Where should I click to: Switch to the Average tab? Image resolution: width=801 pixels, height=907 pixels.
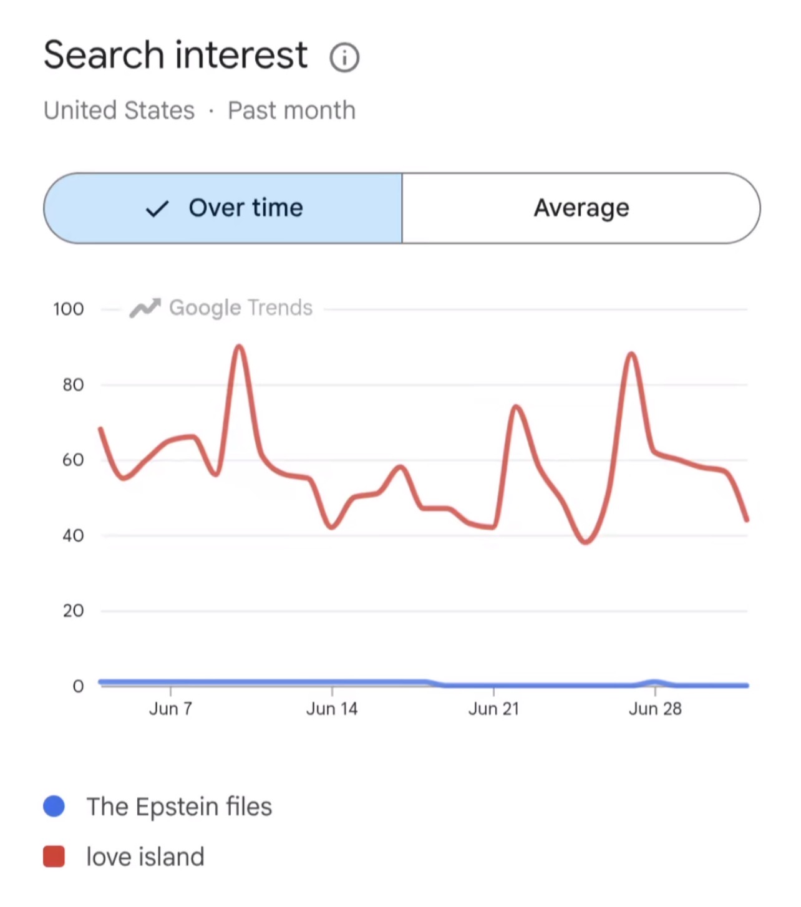coord(581,208)
